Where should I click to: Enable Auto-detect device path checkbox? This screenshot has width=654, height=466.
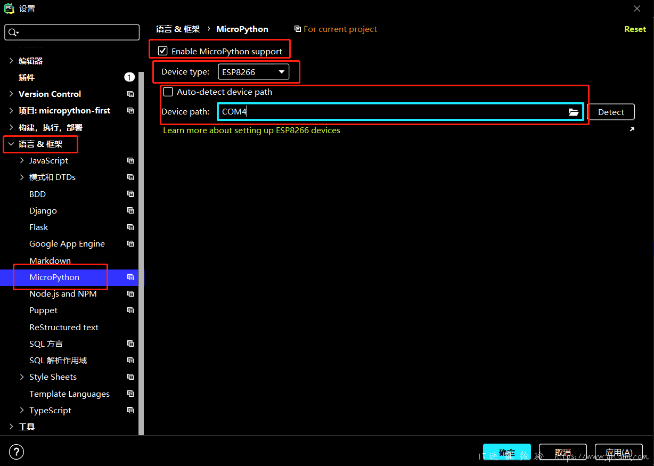168,92
